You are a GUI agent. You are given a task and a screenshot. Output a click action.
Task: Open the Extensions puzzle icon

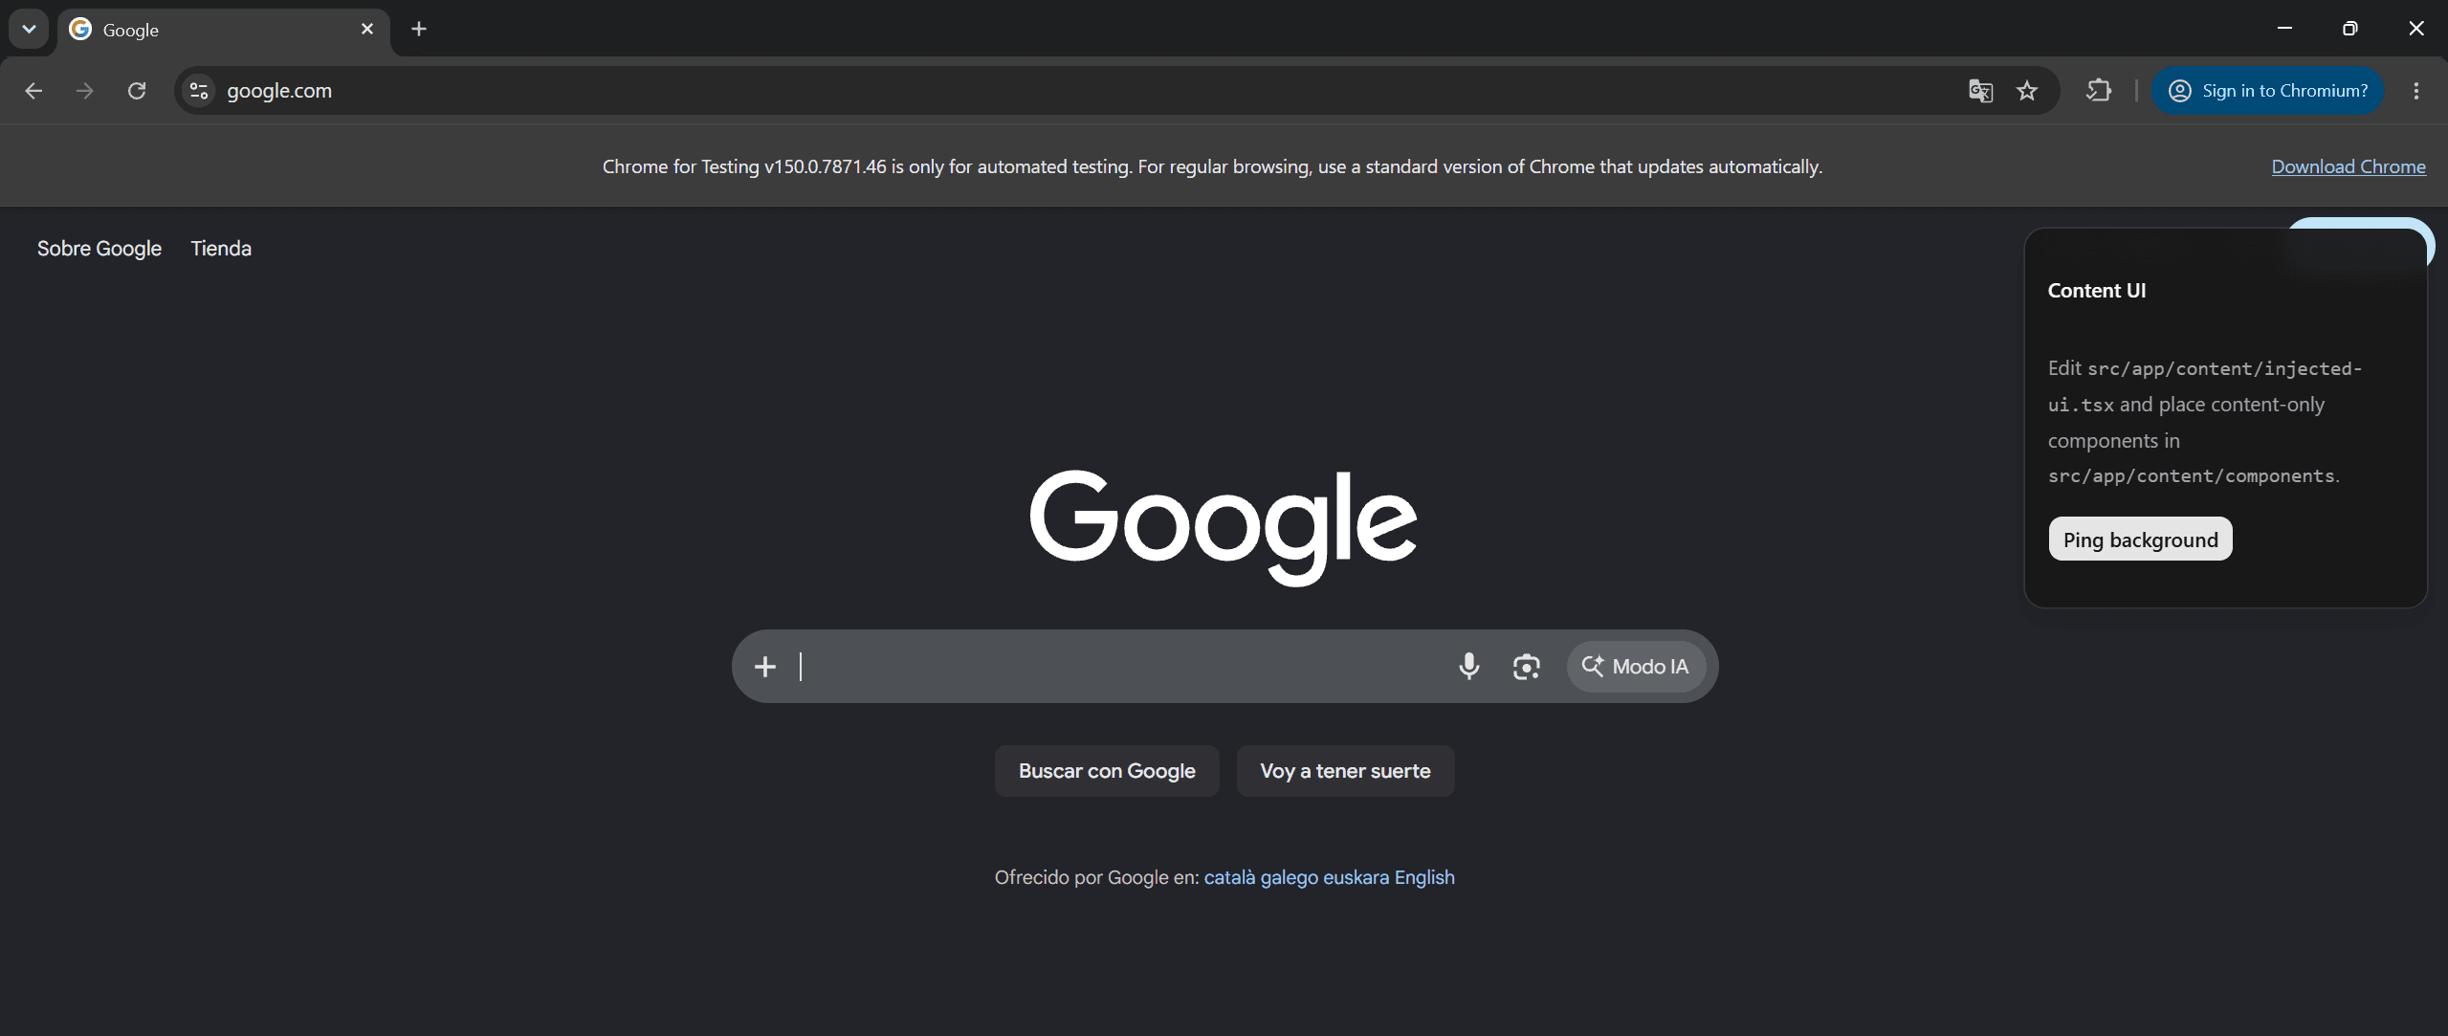2099,91
